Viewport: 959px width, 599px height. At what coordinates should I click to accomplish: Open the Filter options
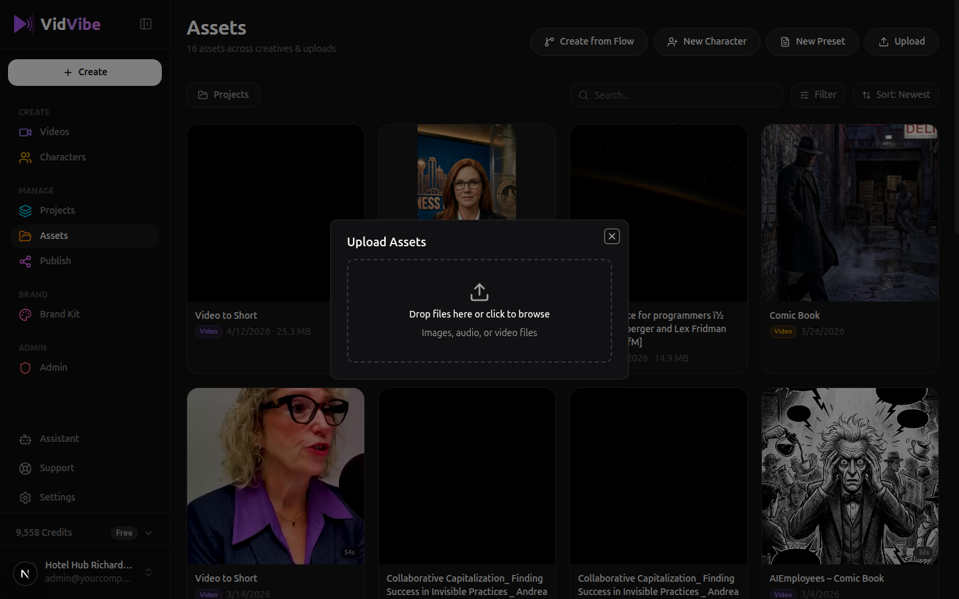[818, 95]
